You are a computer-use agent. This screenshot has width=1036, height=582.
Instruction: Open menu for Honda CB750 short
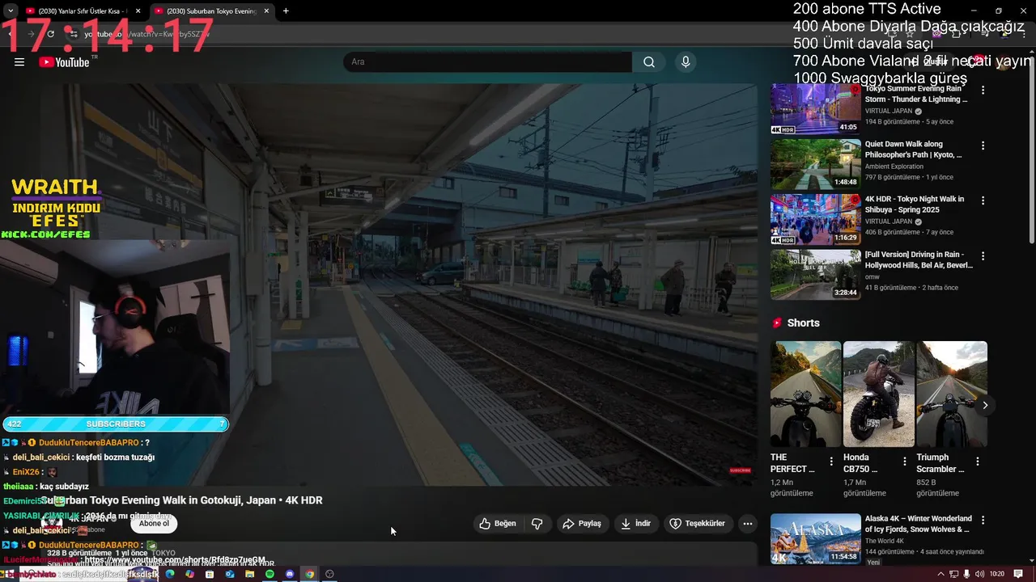904,462
